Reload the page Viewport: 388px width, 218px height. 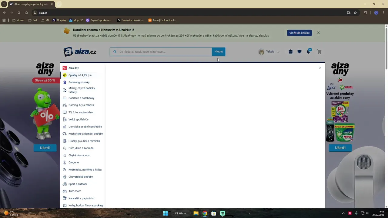point(19,13)
